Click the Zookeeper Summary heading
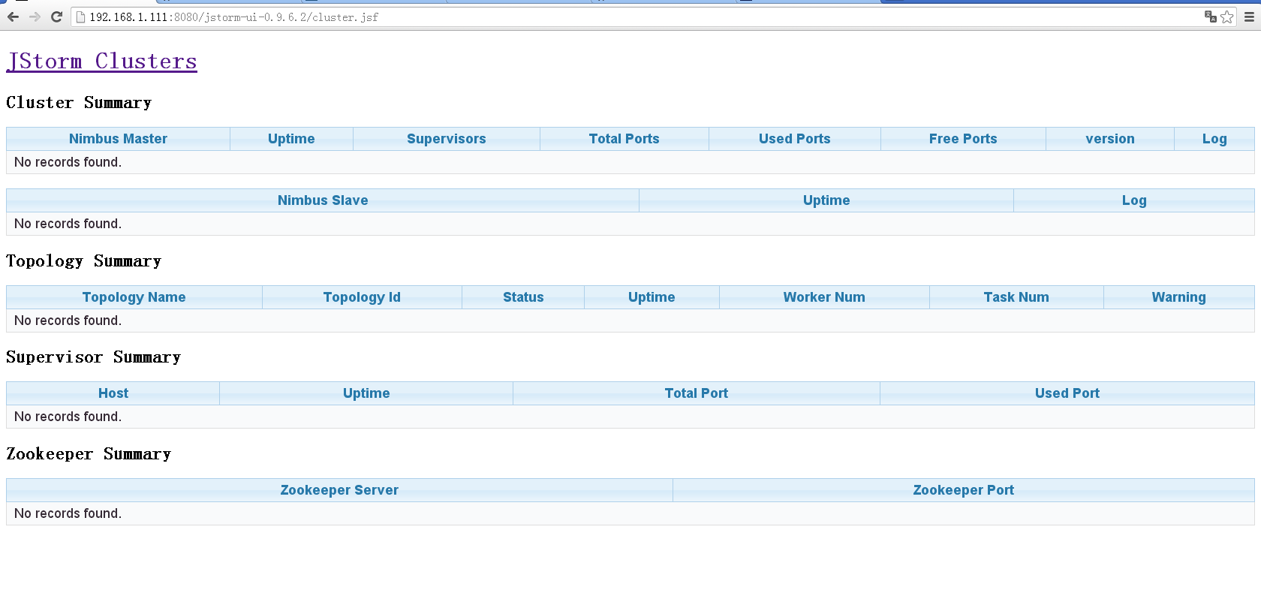Screen dimensions: 1261x605 89,454
